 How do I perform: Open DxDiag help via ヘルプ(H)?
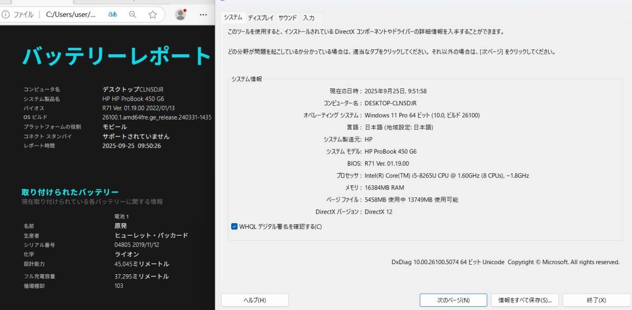coord(254,299)
